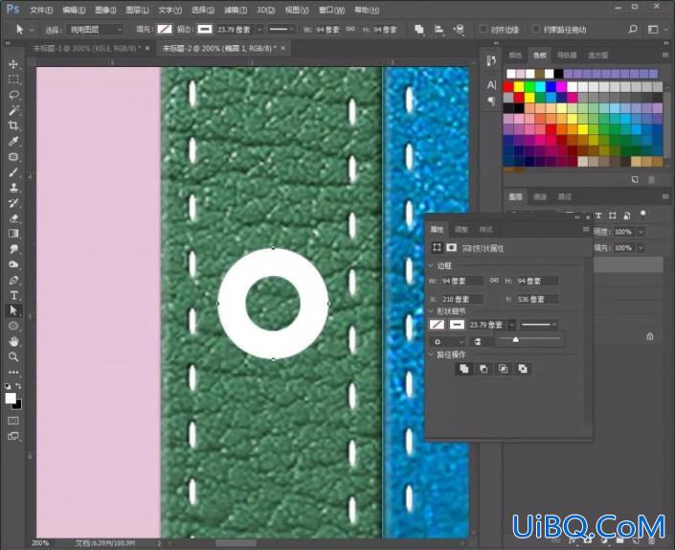Screen dimensions: 675x550
Task: Select the Path Selection arrow tool
Action: click(x=13, y=310)
